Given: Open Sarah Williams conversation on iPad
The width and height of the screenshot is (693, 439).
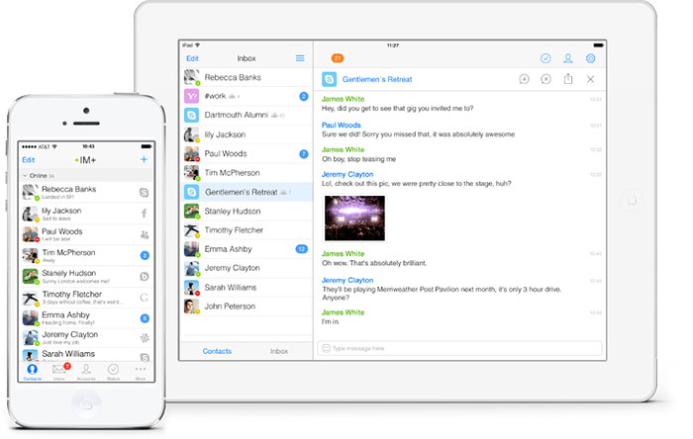Looking at the screenshot, I should tap(247, 288).
